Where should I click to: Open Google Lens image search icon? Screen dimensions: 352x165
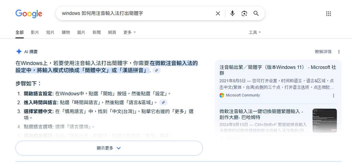tap(244, 13)
